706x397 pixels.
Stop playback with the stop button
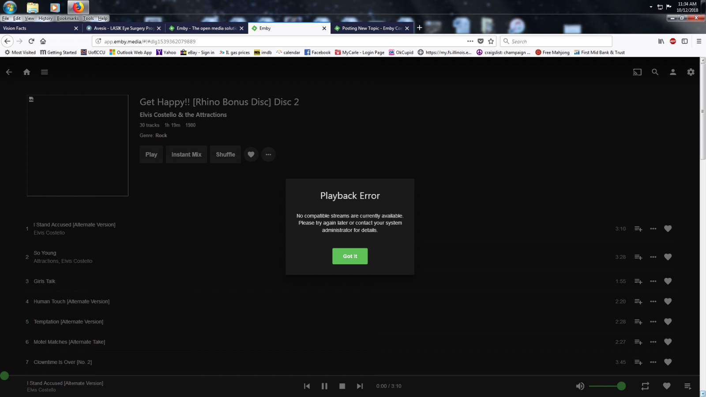pos(342,386)
